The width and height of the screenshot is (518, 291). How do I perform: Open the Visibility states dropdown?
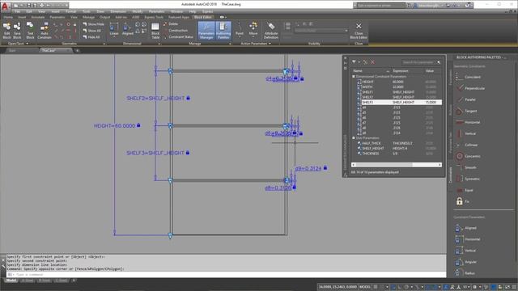point(321,31)
